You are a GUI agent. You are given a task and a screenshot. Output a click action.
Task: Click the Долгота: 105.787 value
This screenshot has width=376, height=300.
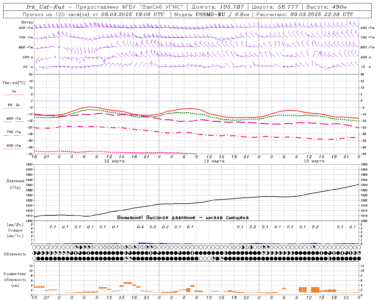point(218,7)
